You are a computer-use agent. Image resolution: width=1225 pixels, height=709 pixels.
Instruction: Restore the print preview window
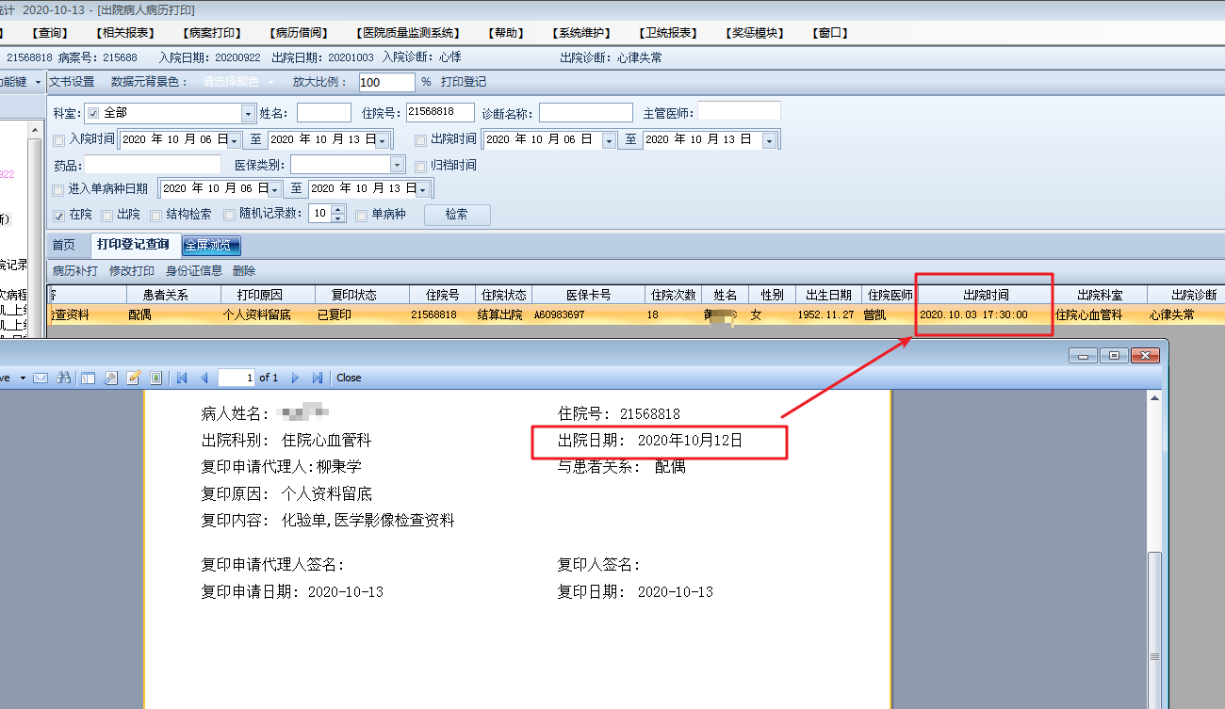click(x=1115, y=355)
